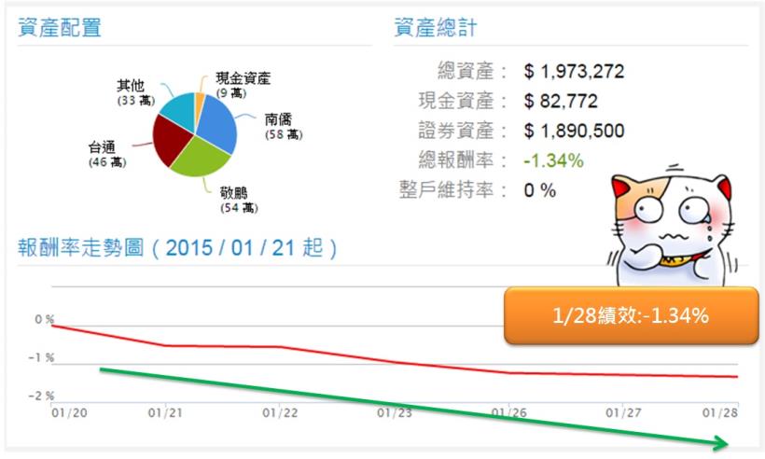Click the cash asset value $ 82,772
Image resolution: width=765 pixels, height=459 pixels.
point(561,102)
